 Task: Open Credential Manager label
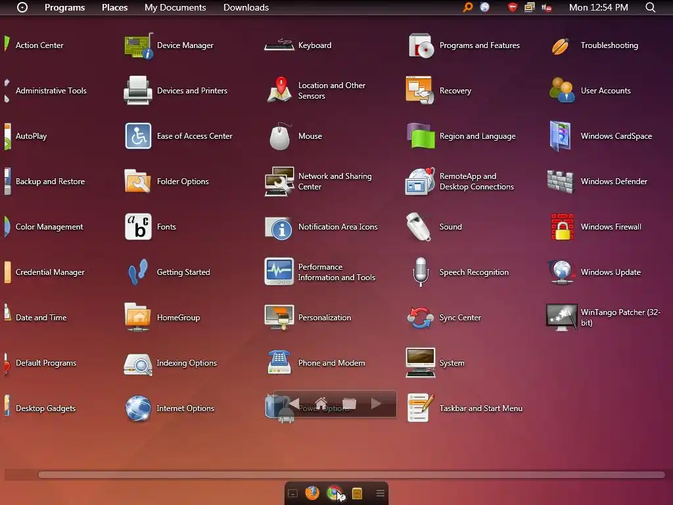click(50, 272)
